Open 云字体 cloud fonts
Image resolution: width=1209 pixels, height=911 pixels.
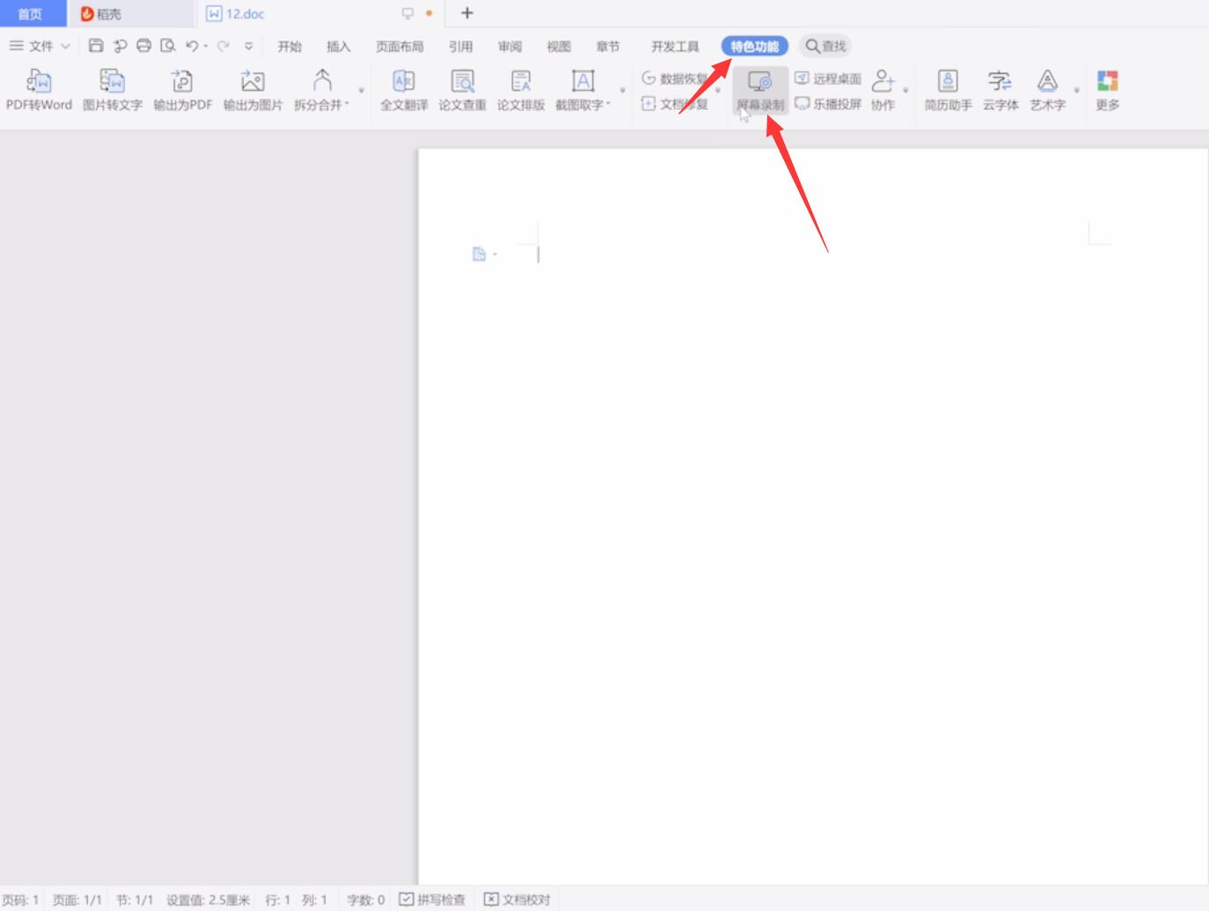(x=1000, y=91)
